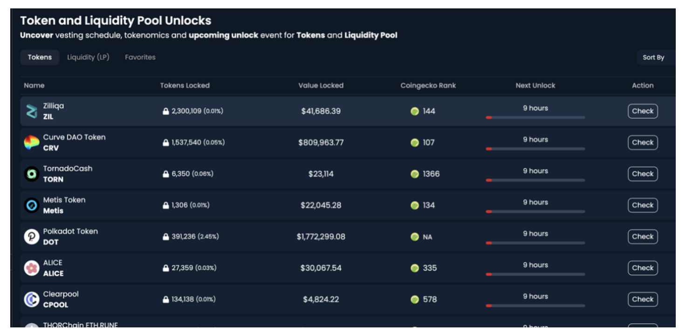Click lock icon in Zilliqa row

(165, 111)
